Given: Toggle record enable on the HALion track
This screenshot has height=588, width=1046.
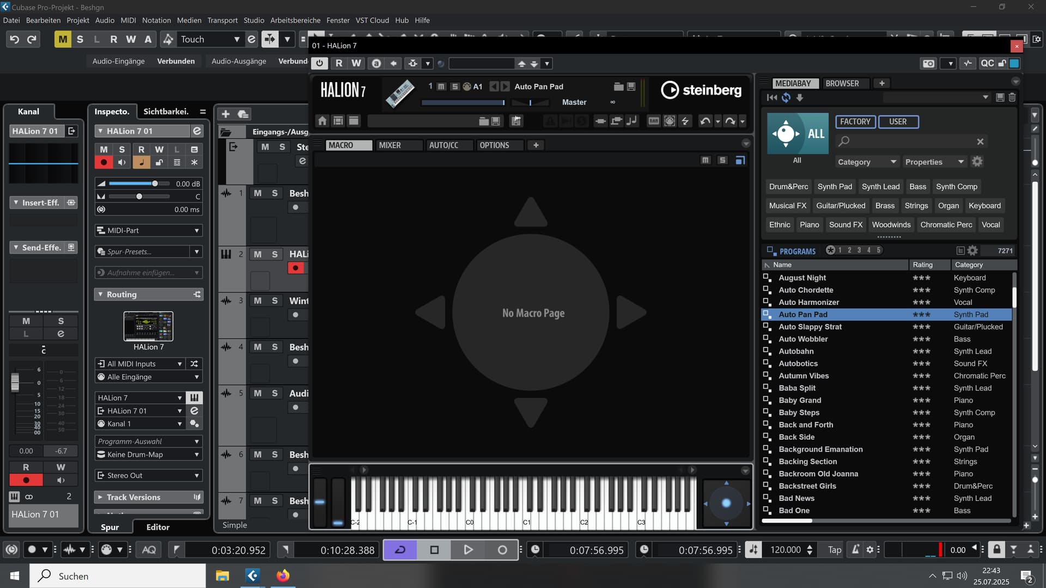Looking at the screenshot, I should pos(296,268).
